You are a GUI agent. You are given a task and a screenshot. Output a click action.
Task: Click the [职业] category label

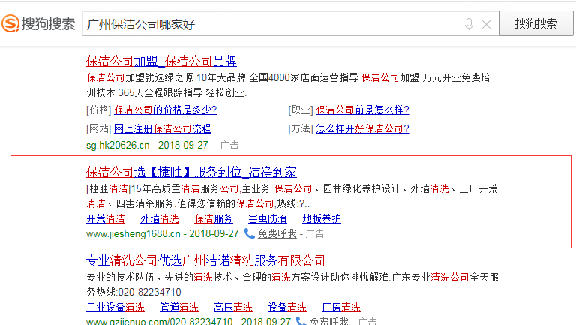[301, 110]
